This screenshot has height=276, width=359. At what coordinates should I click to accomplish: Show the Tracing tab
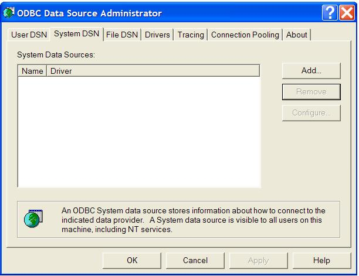[191, 35]
